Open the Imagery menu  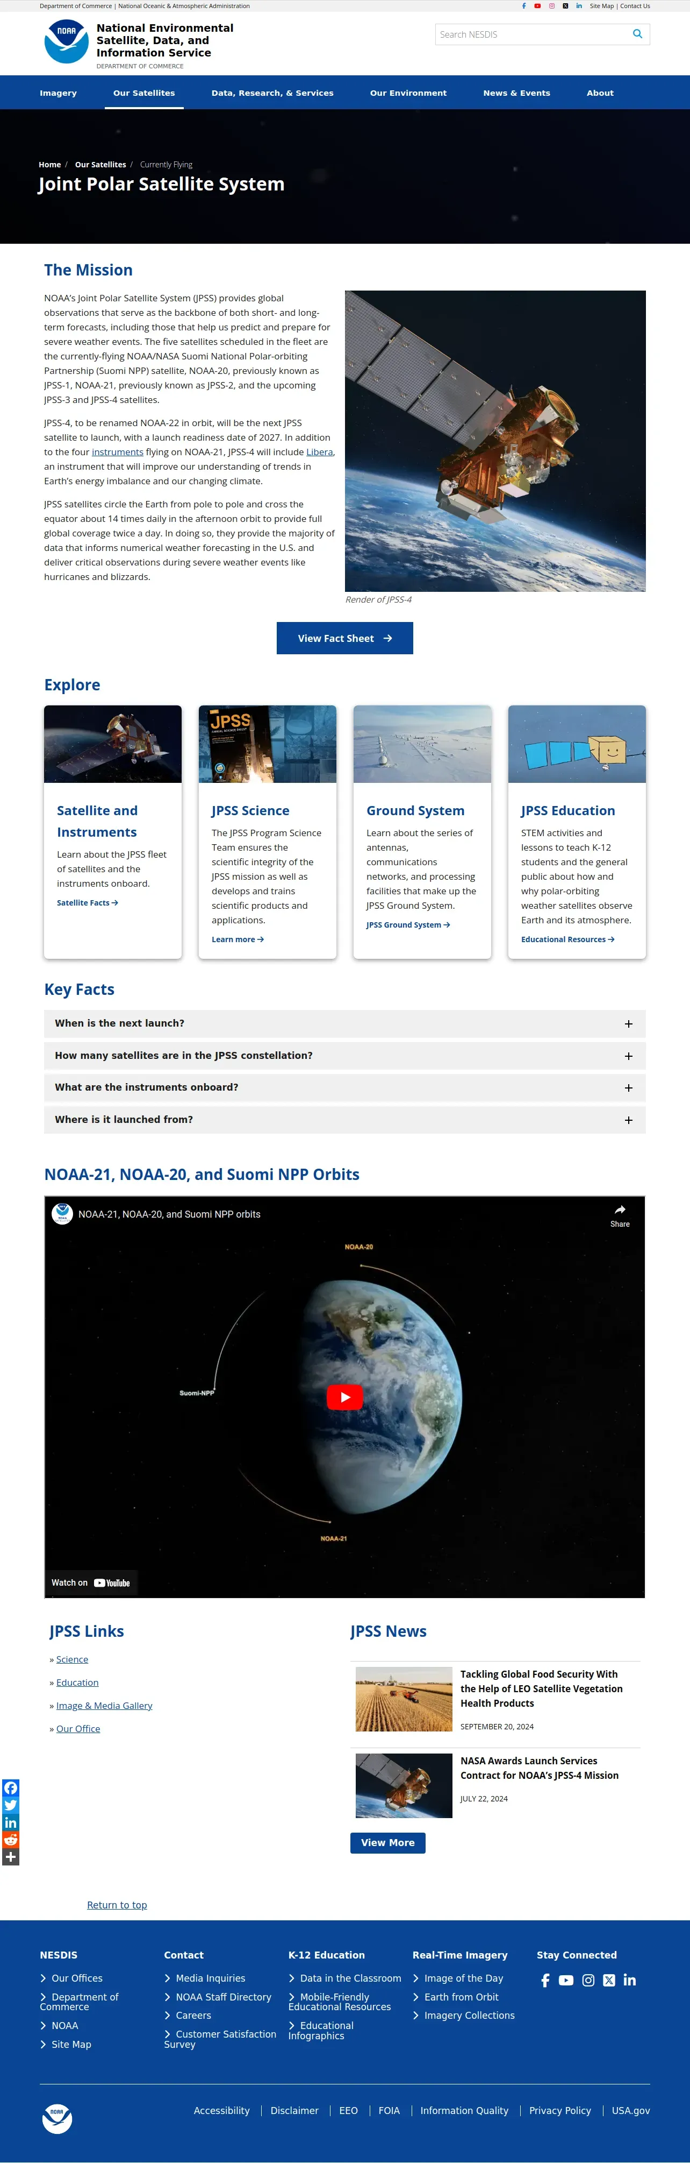58,93
